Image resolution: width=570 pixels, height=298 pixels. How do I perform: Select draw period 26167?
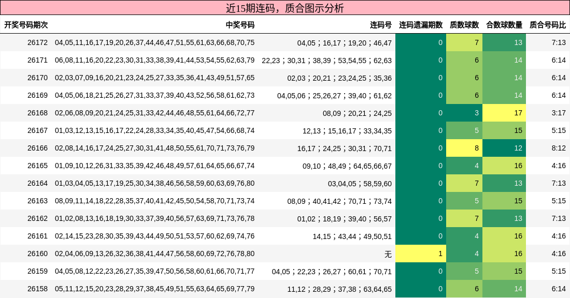pyautogui.click(x=37, y=130)
